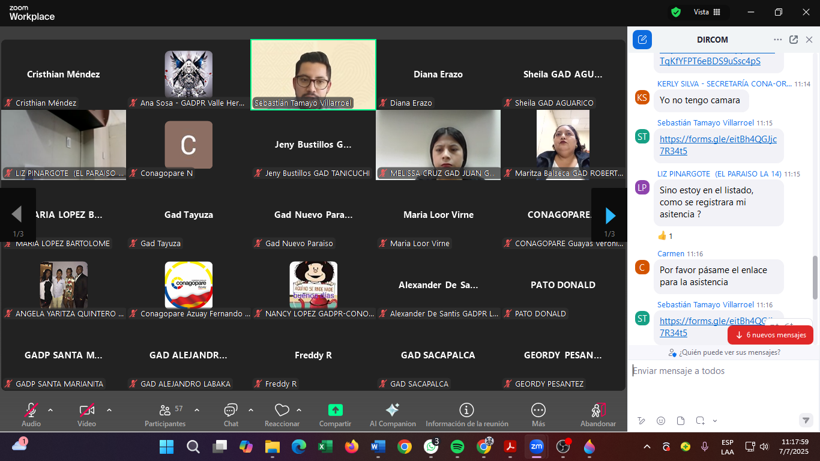Screen dimensions: 820x461
Task: Open the Participantes panel
Action: click(165, 414)
